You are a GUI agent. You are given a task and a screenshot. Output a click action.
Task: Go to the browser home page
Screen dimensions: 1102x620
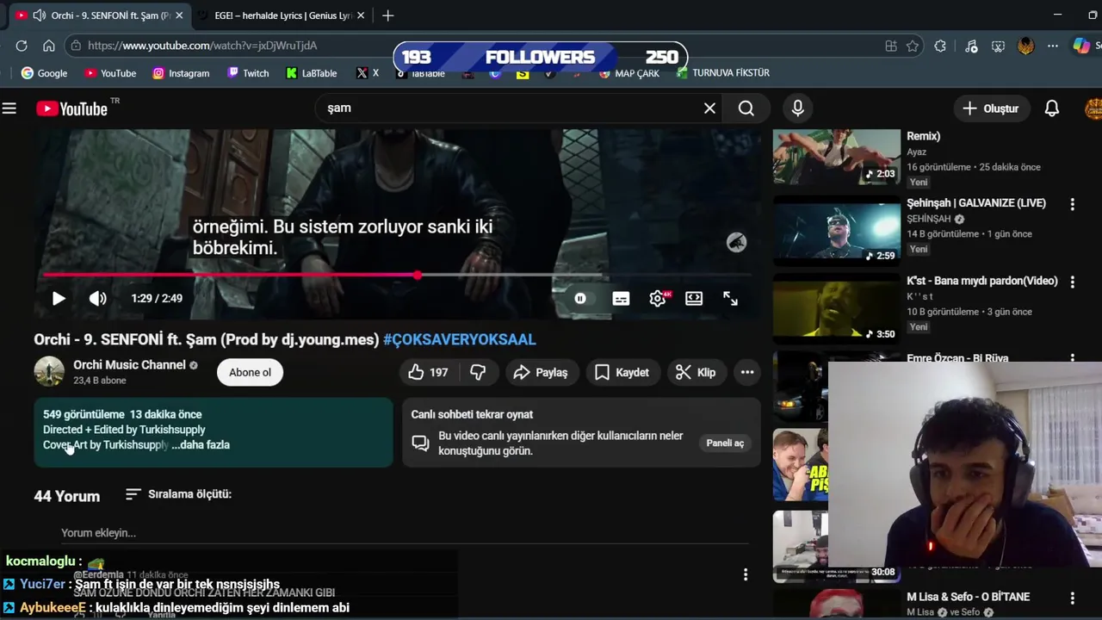49,46
